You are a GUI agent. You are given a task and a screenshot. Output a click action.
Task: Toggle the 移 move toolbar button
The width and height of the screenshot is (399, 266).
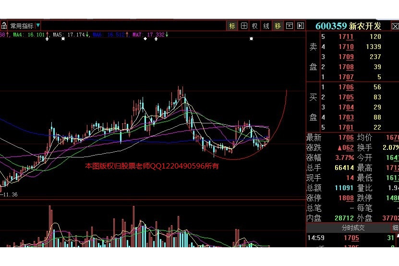point(278,26)
